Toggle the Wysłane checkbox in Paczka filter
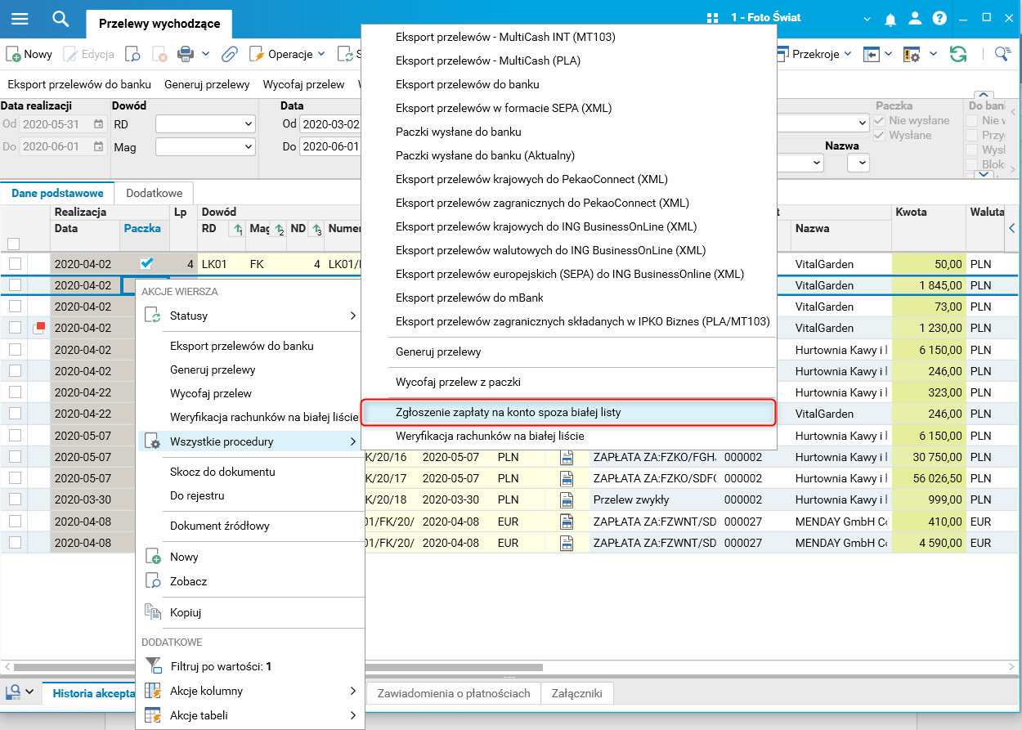Image resolution: width=1022 pixels, height=730 pixels. tap(879, 135)
